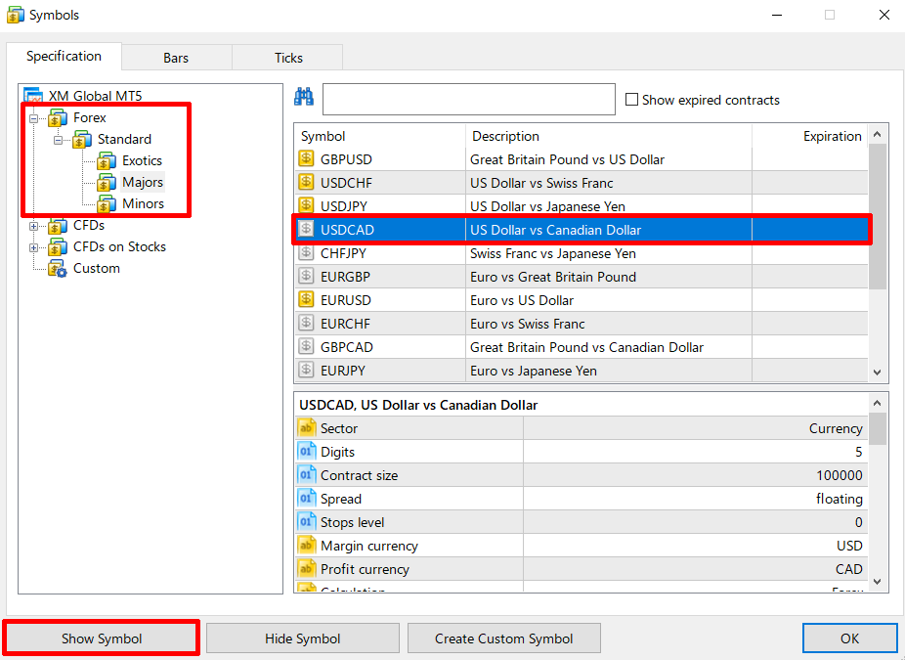Click the binoculars search icon
Viewport: 905px width, 660px height.
(303, 97)
